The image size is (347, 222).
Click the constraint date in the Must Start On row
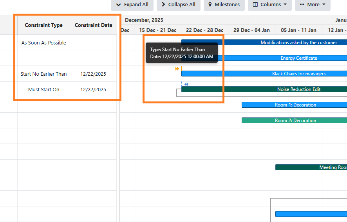point(93,89)
